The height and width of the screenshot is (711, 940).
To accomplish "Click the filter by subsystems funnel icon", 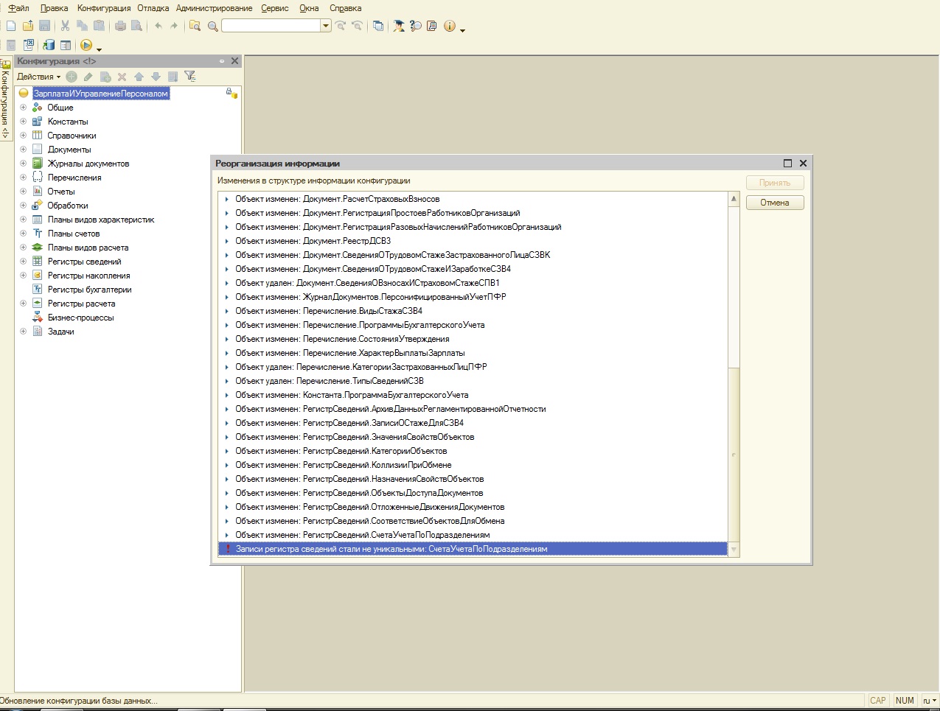I will (x=189, y=77).
